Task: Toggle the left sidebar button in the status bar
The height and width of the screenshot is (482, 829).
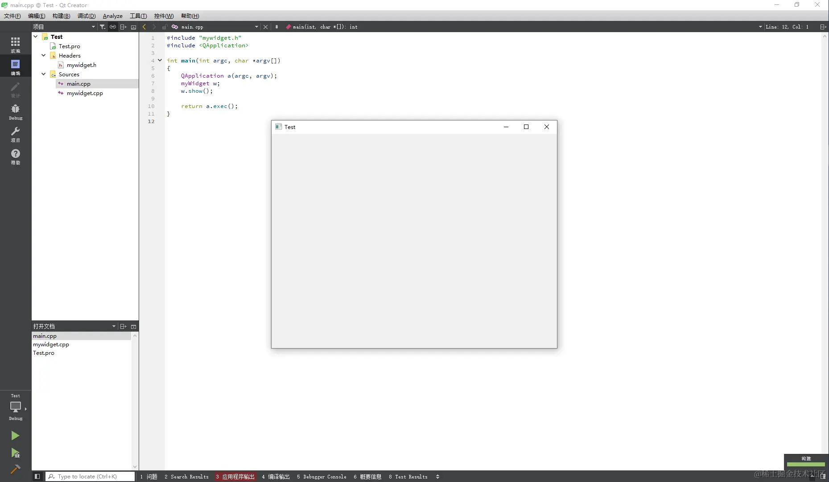Action: [x=37, y=477]
